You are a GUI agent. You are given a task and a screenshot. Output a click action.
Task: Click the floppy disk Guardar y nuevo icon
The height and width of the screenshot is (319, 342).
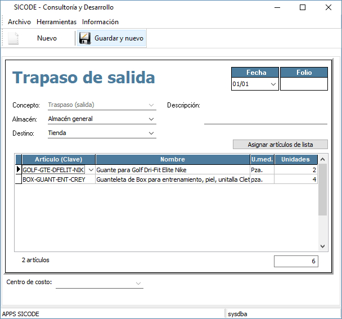(x=85, y=38)
